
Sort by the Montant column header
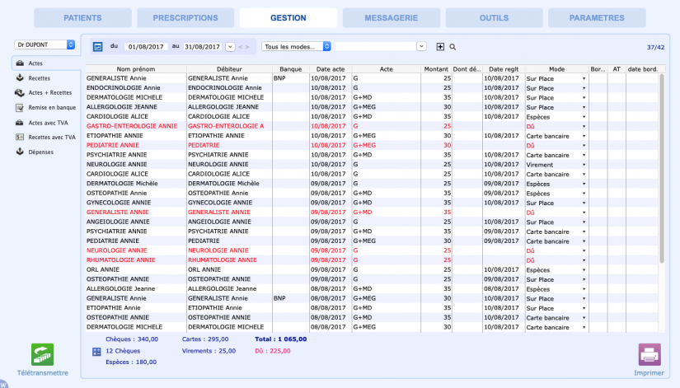pyautogui.click(x=436, y=69)
